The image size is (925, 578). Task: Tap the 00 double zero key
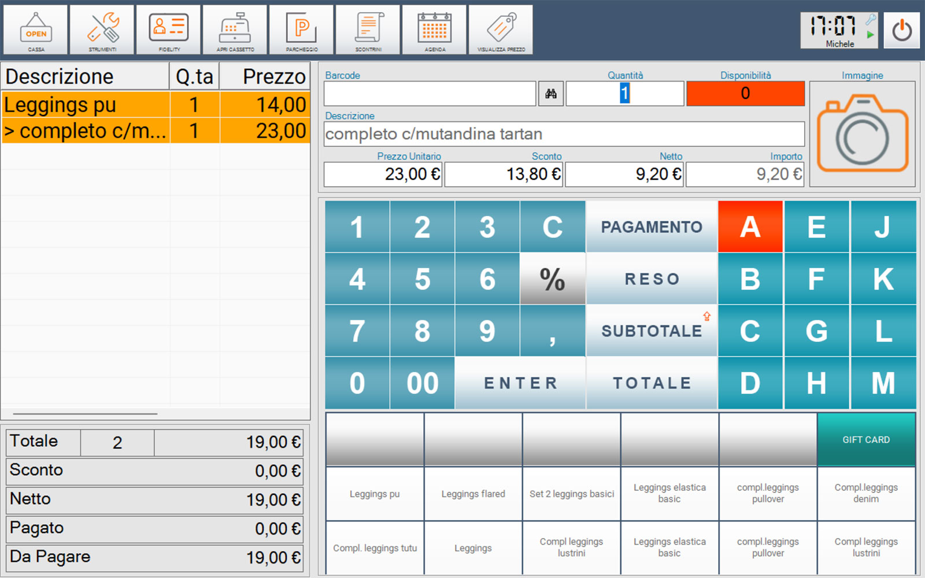(422, 383)
